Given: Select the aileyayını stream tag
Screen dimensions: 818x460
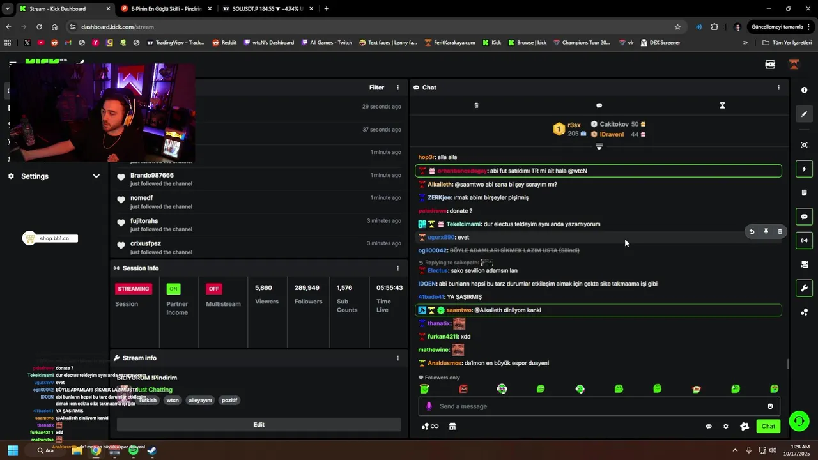Looking at the screenshot, I should pos(200,401).
